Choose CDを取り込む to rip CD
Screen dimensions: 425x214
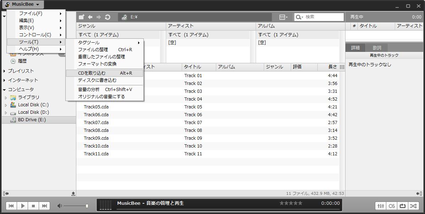pos(105,73)
